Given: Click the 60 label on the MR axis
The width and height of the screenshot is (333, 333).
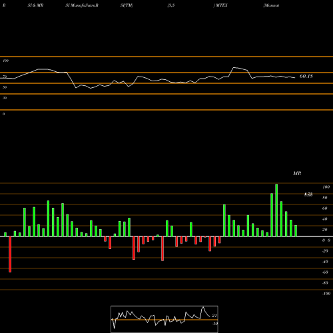Looking at the screenshot, I should tap(325, 208).
